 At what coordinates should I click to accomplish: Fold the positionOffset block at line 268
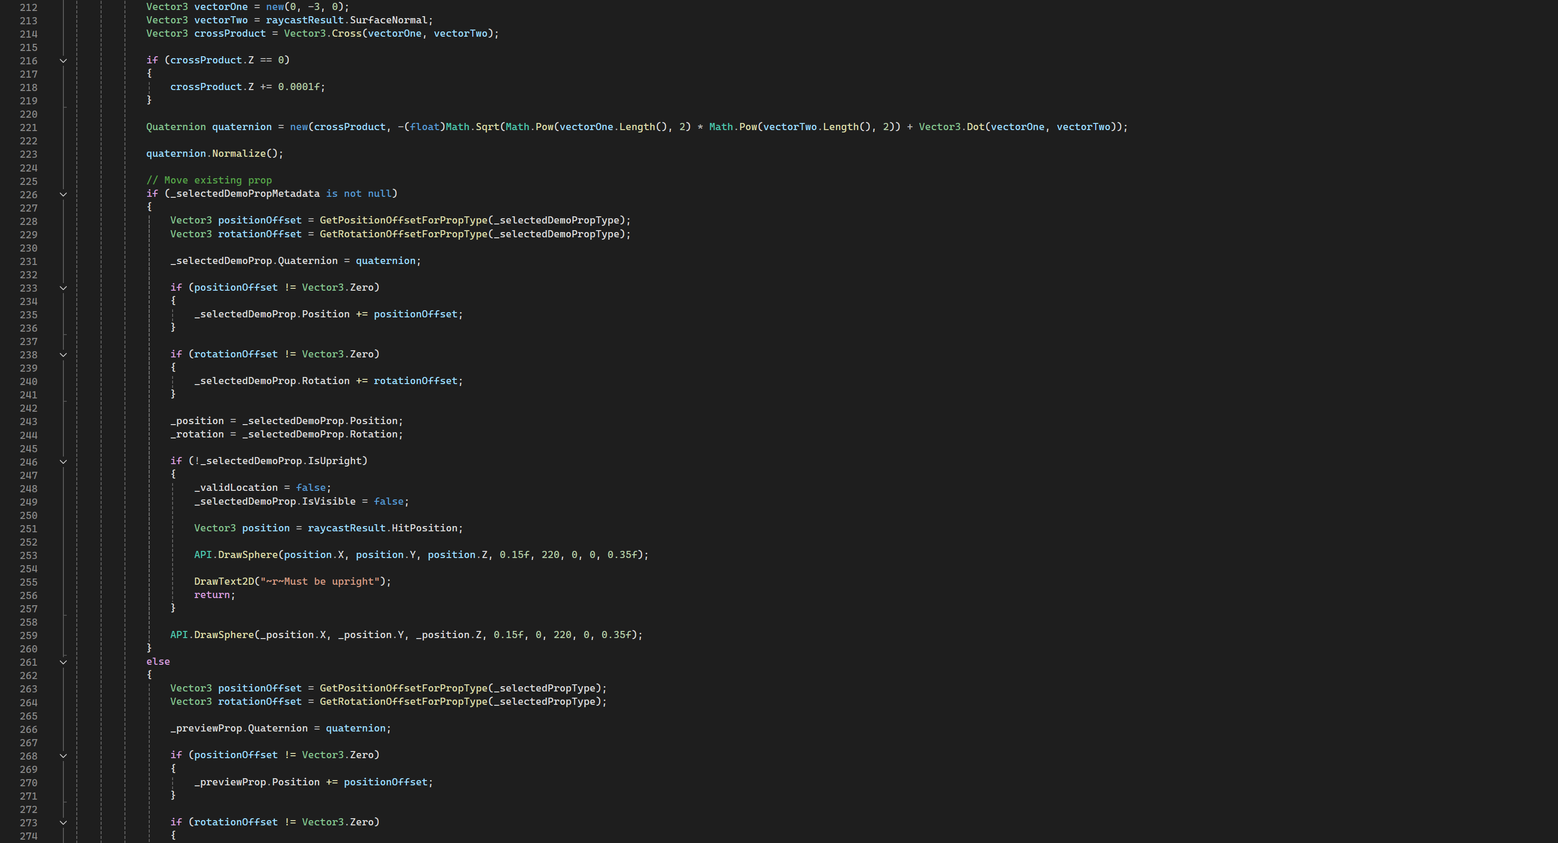pyautogui.click(x=63, y=756)
